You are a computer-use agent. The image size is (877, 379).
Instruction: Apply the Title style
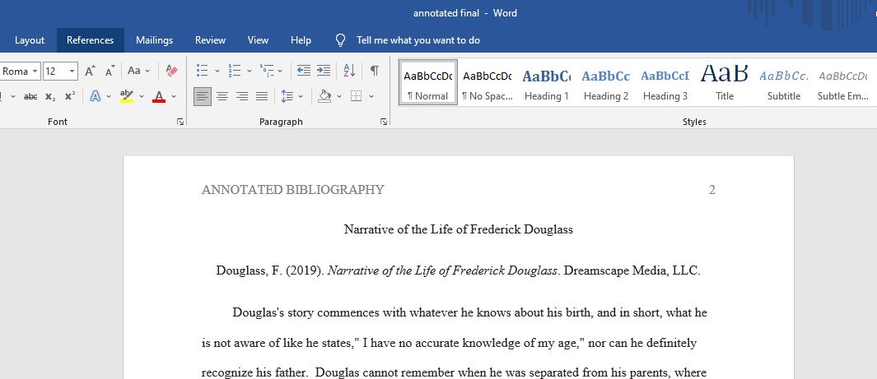click(725, 82)
